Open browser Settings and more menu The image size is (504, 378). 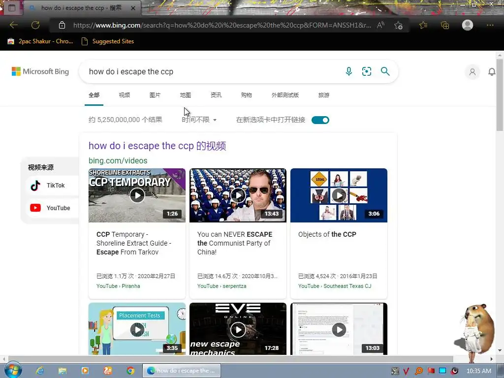pyautogui.click(x=490, y=25)
